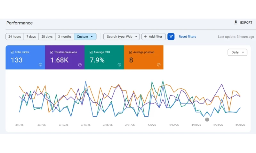Click the download icon beside EXPORT
The image size is (256, 153).
tap(236, 22)
